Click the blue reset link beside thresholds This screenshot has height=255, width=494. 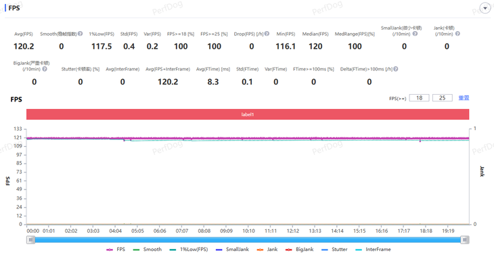click(464, 98)
